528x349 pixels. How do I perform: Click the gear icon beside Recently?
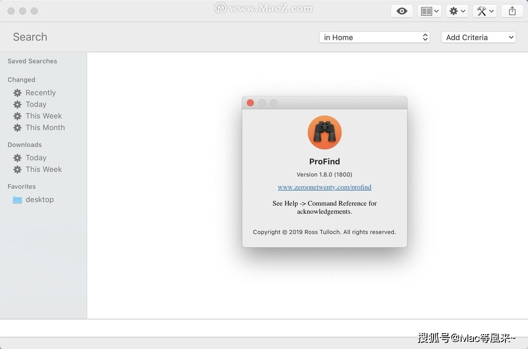click(x=17, y=93)
